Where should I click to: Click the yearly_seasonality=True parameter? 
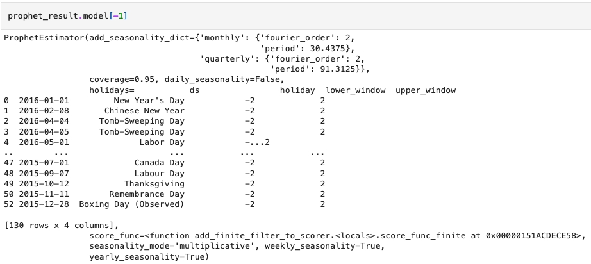tap(149, 257)
